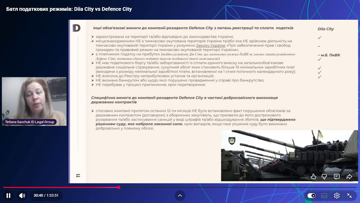Toggle subtitles/closed captions
Image resolution: width=360 pixels, height=203 pixels.
click(x=324, y=196)
